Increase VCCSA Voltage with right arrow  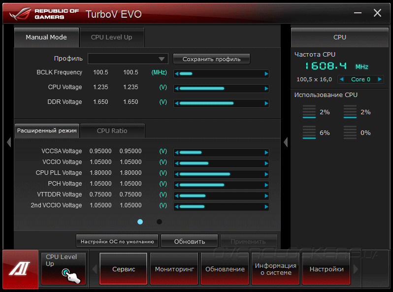click(266, 152)
